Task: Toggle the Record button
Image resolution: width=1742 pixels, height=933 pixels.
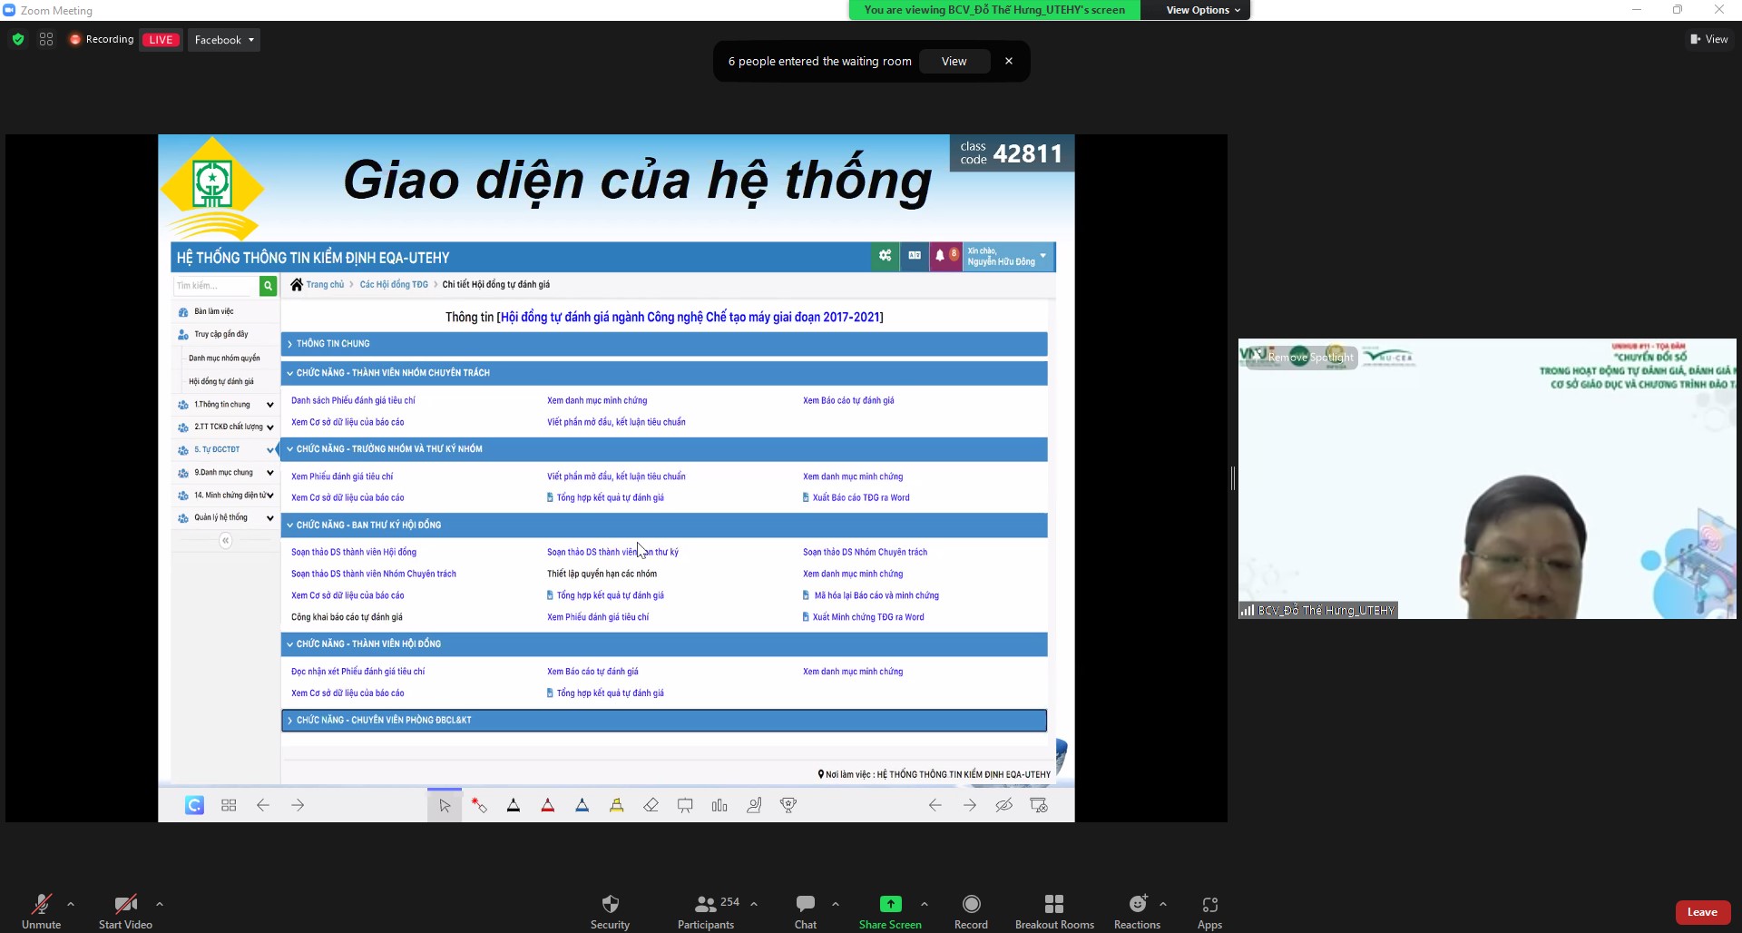Action: tap(971, 904)
